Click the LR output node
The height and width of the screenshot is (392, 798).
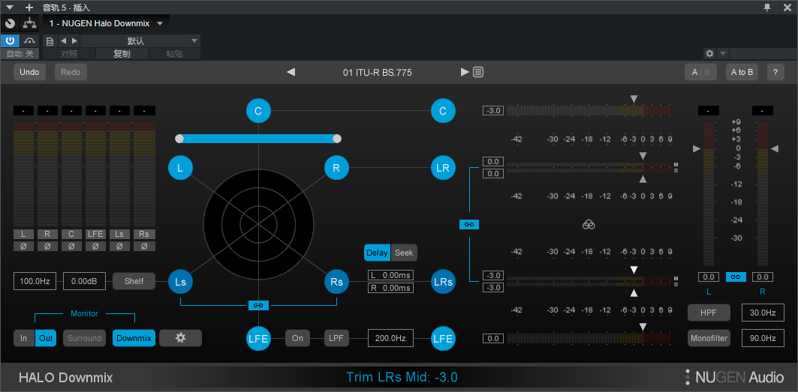[x=443, y=168]
